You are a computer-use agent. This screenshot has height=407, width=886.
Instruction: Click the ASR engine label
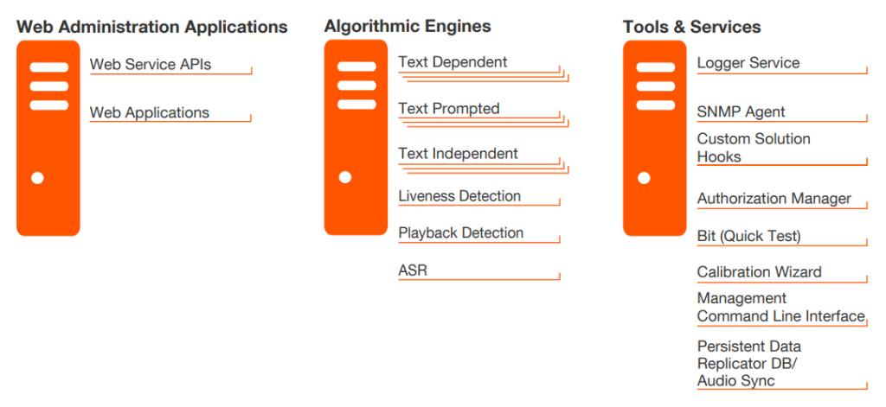point(413,270)
